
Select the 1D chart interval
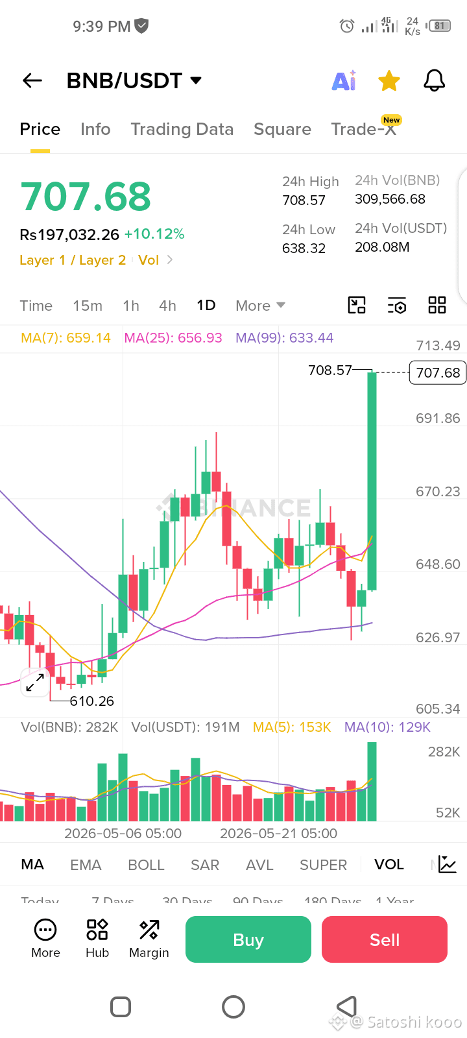click(206, 306)
